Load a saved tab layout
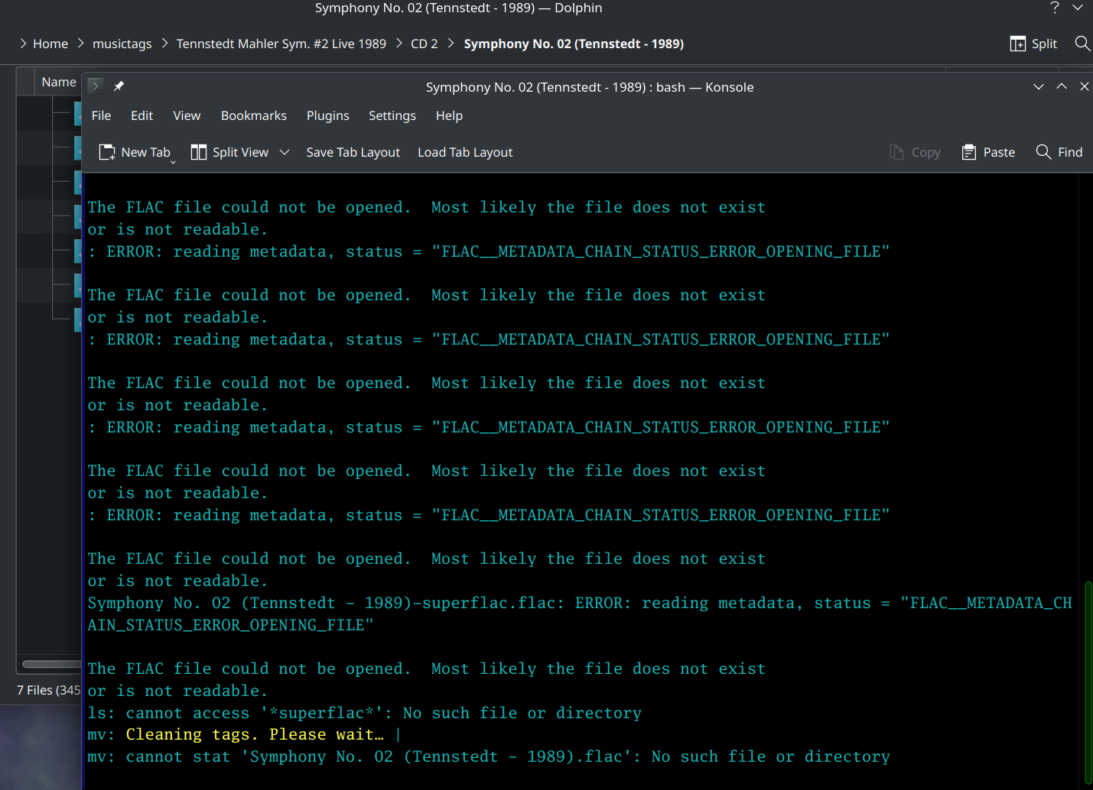 (465, 152)
